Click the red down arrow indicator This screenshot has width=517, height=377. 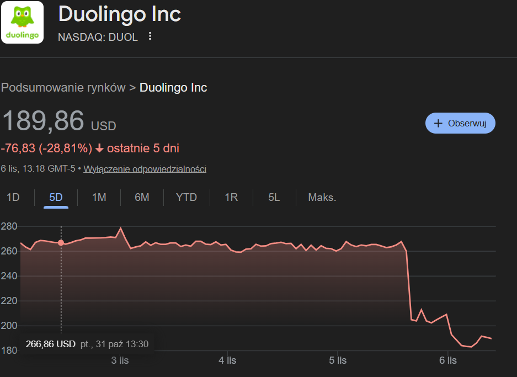point(99,148)
